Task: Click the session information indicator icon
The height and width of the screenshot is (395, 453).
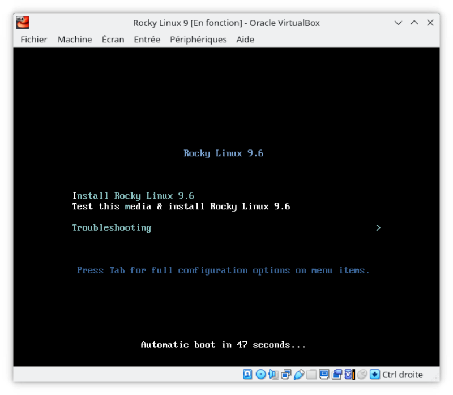Action: click(x=348, y=375)
